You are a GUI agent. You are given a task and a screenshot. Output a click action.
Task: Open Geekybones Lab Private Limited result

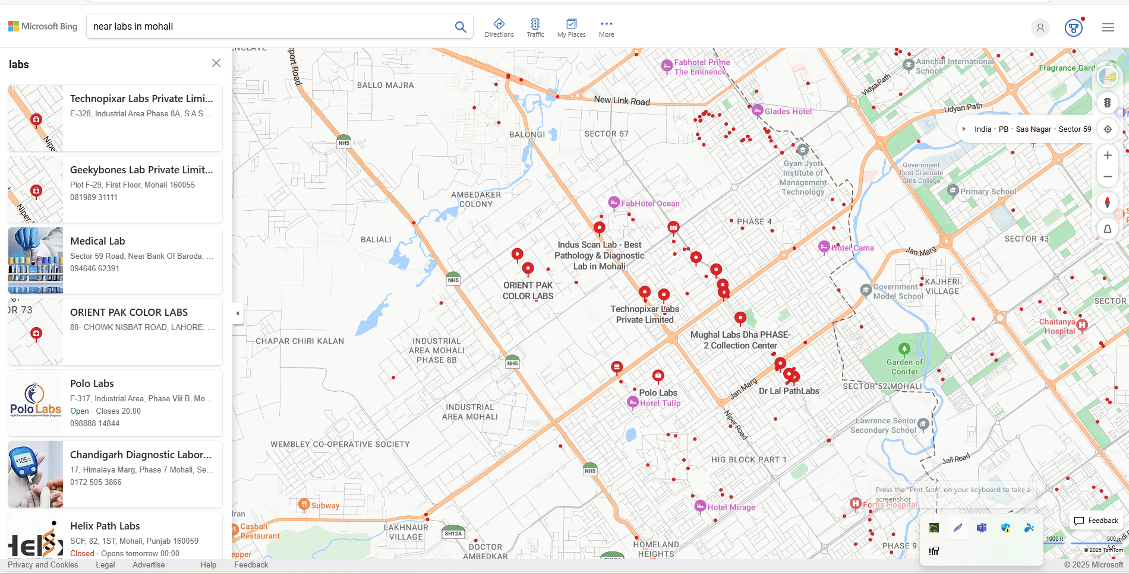click(115, 189)
